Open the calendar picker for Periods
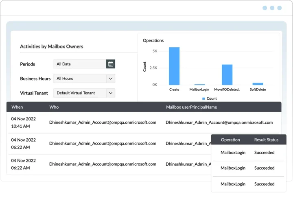The height and width of the screenshot is (201, 293). pos(110,64)
